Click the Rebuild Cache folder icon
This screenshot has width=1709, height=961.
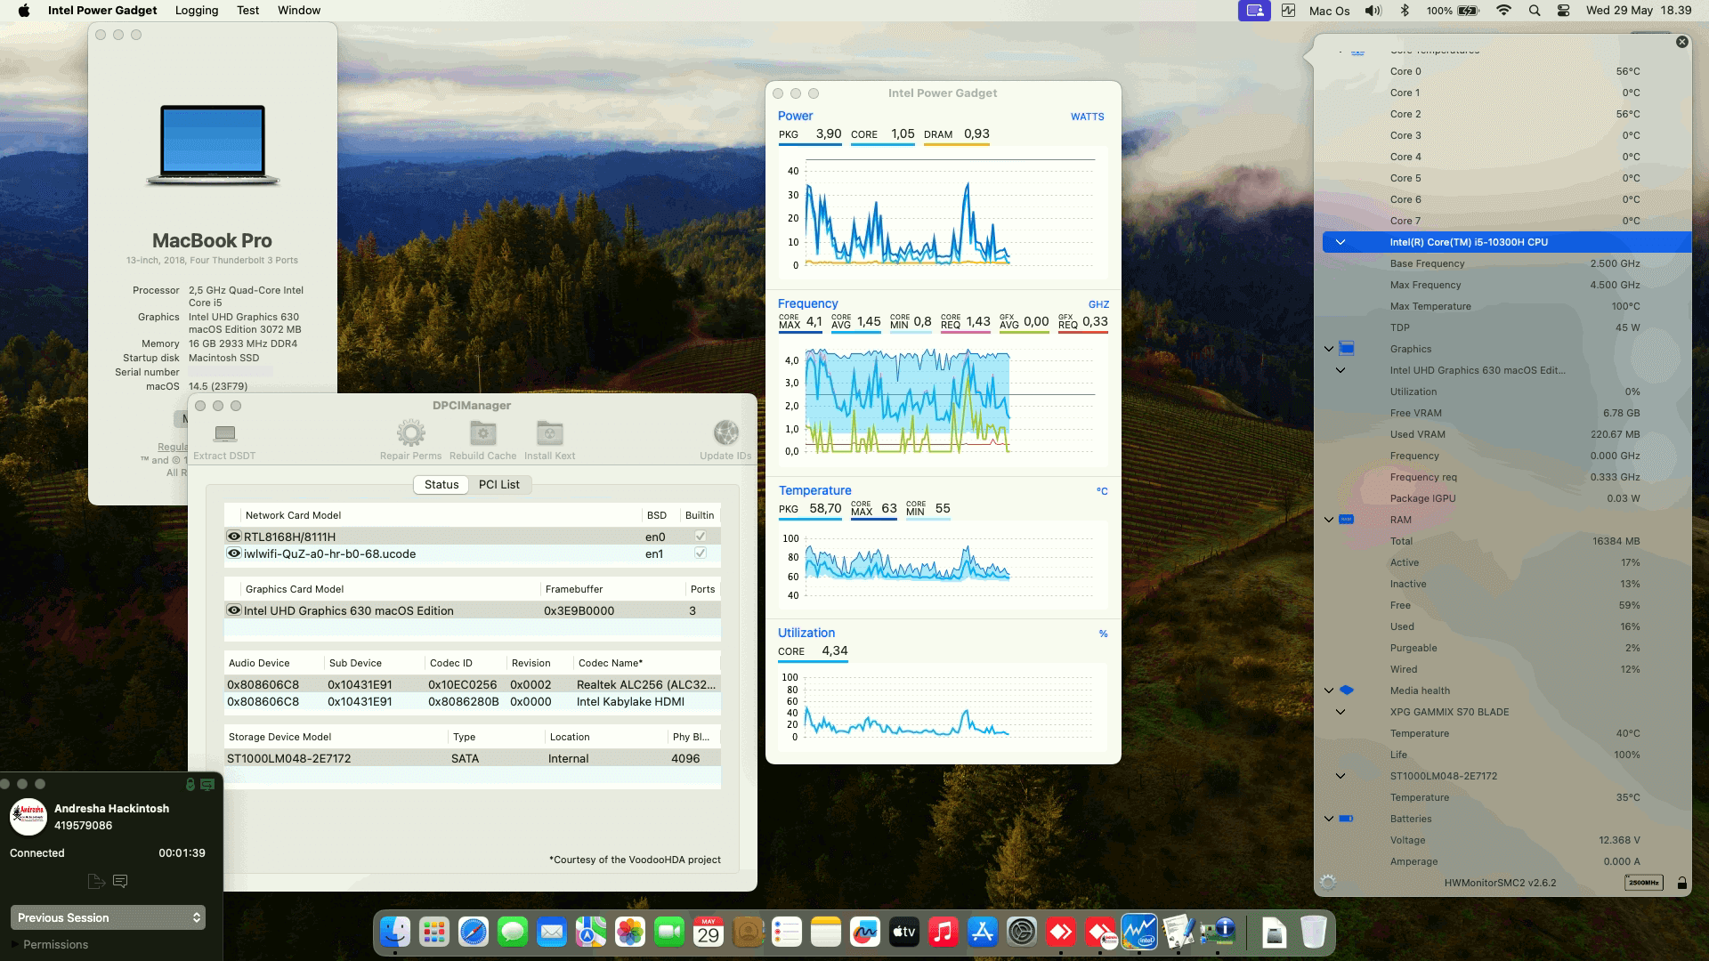(x=482, y=433)
